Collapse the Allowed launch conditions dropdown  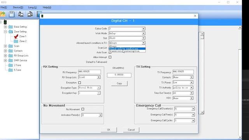[143, 43]
